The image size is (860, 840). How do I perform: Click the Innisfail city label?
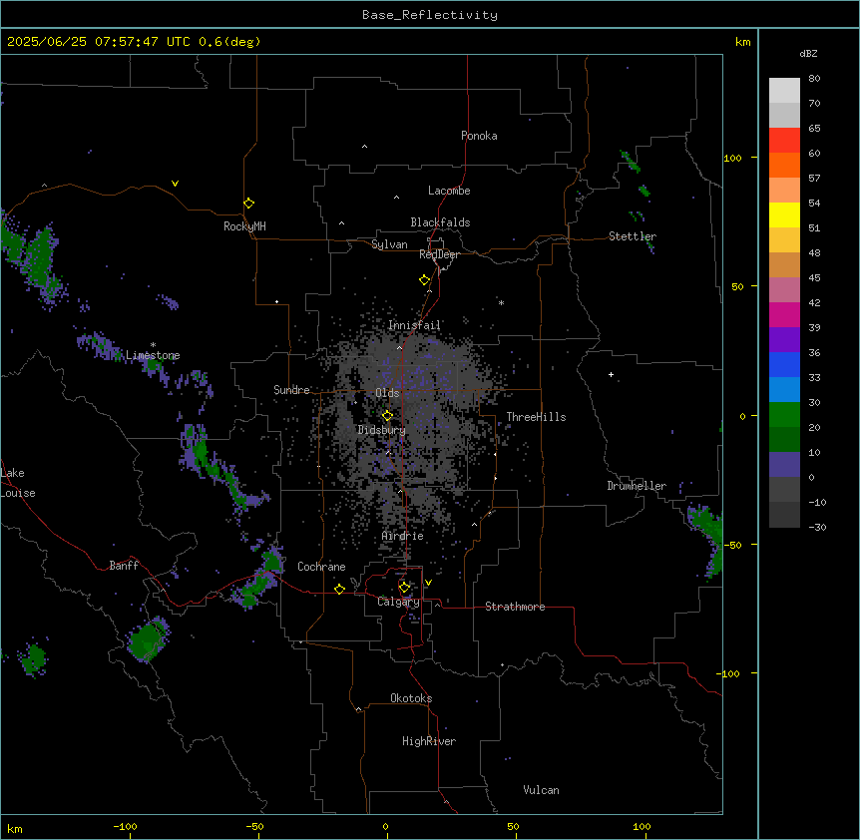[414, 325]
